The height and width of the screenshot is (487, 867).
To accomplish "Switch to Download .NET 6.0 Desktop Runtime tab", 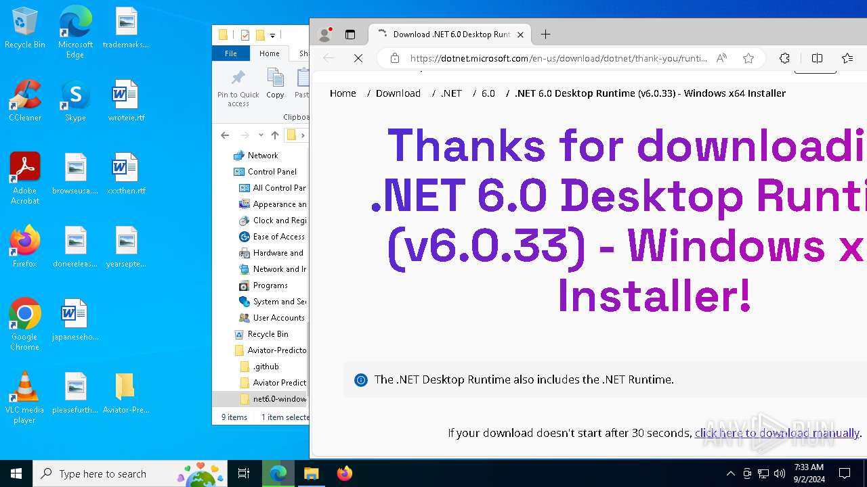I will [450, 34].
